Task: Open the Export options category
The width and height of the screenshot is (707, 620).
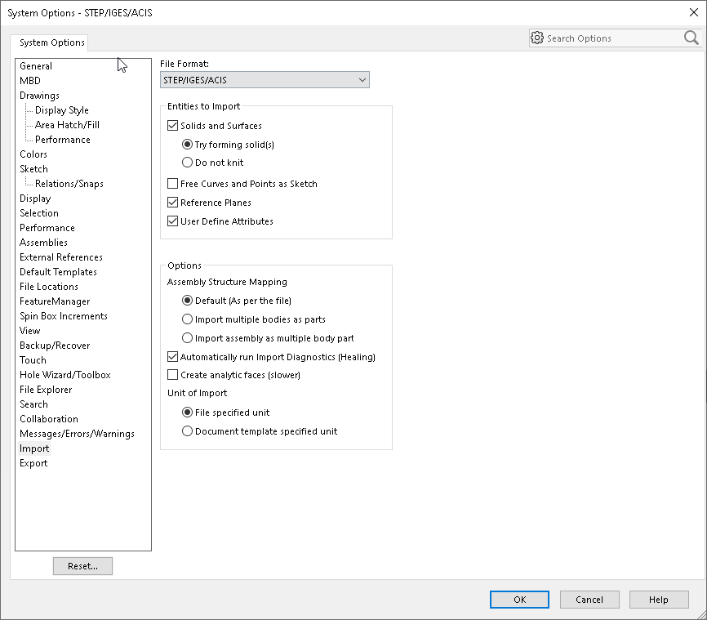Action: (33, 463)
